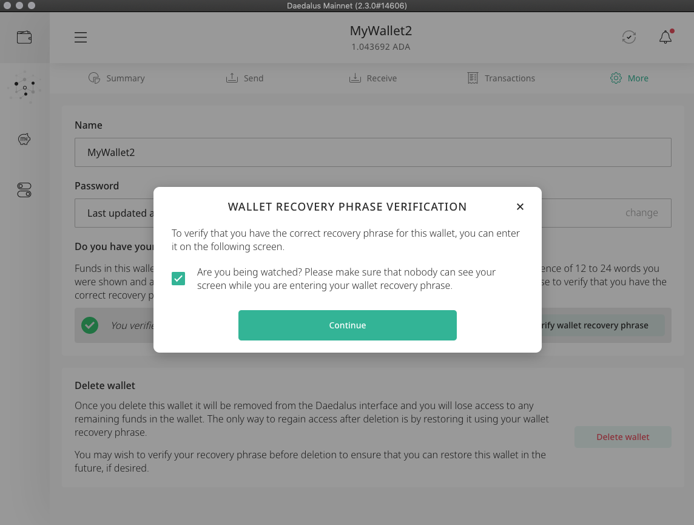
Task: Click the wallet Name input field
Action: pos(372,152)
